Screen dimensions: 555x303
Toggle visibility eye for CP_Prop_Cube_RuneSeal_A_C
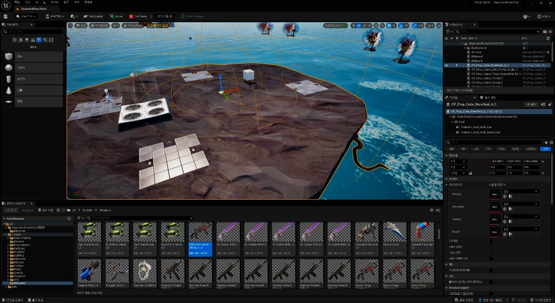[x=447, y=65]
